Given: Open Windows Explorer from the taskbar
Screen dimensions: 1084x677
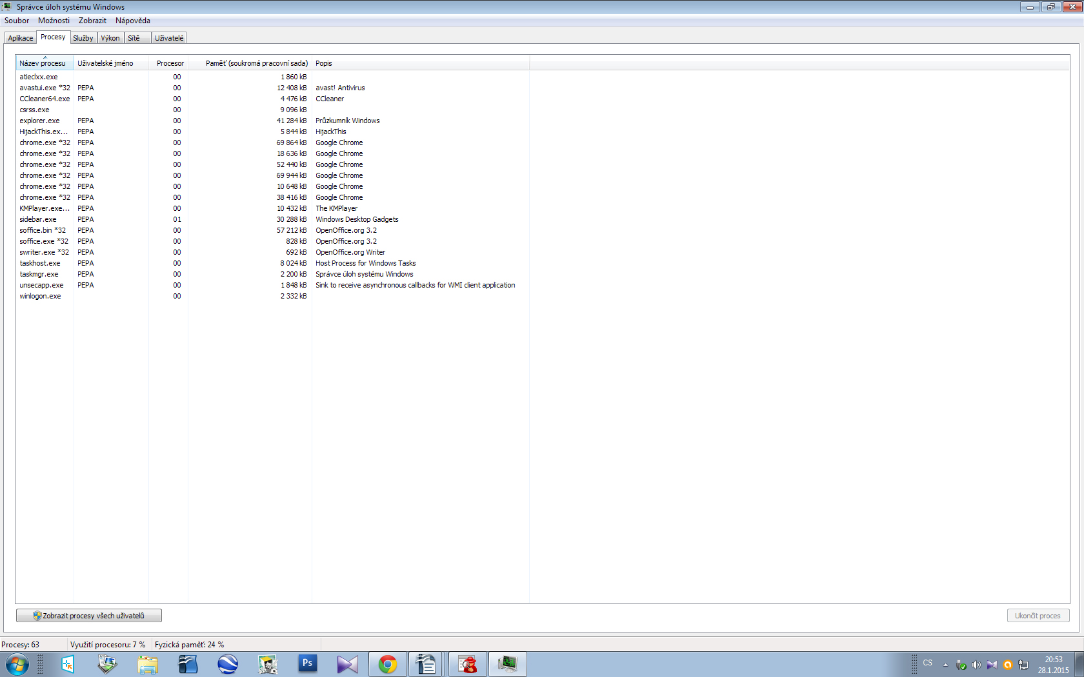Looking at the screenshot, I should pos(148,664).
